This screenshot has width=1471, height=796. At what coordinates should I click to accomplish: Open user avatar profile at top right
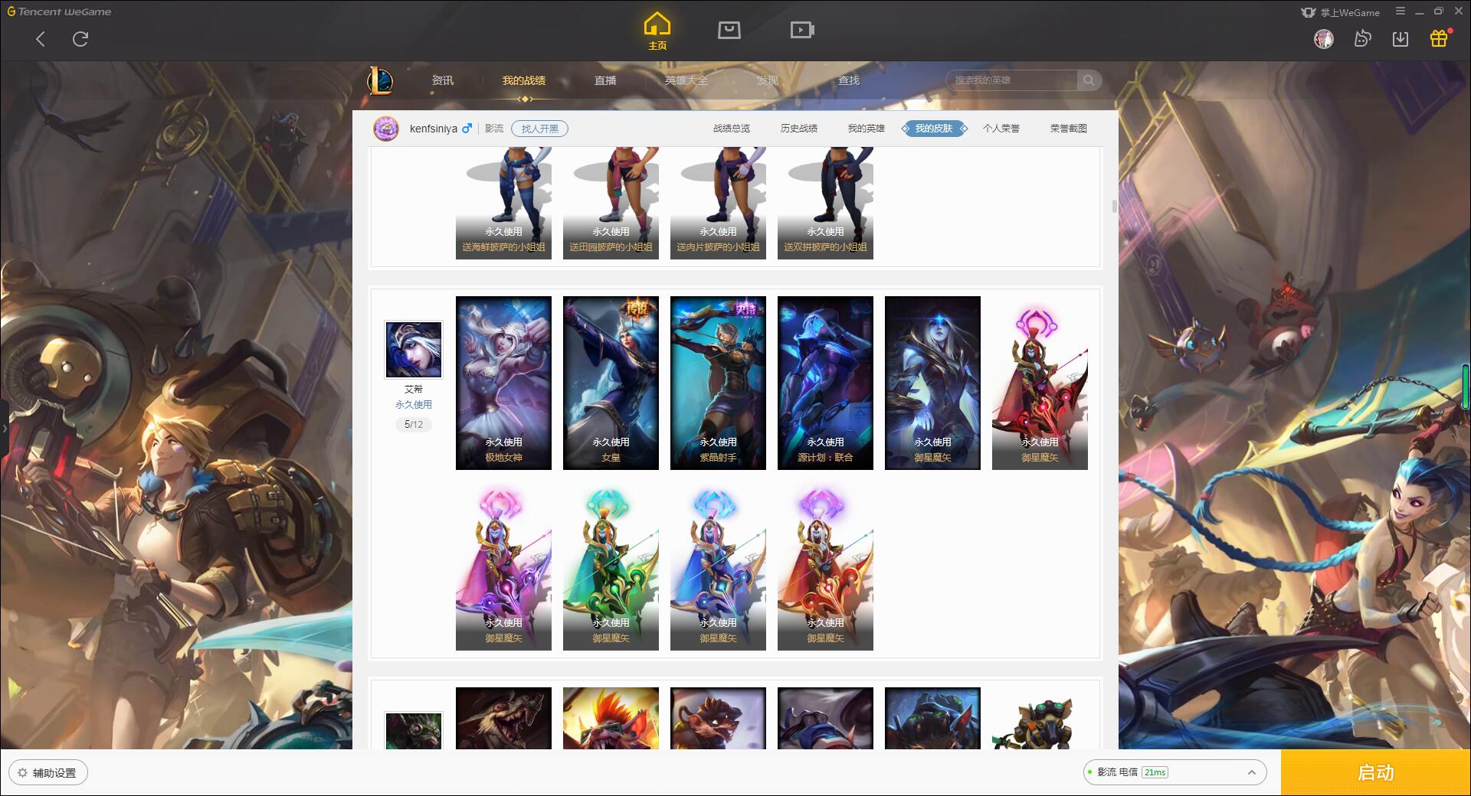pyautogui.click(x=1324, y=39)
